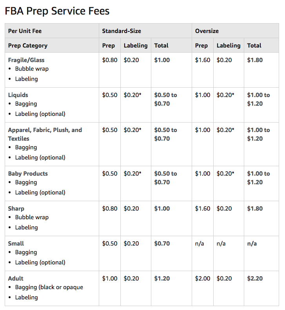285x310 pixels.
Task: Select Apparel, Fabric, Plush, and Textiles row title
Action: pyautogui.click(x=45, y=134)
